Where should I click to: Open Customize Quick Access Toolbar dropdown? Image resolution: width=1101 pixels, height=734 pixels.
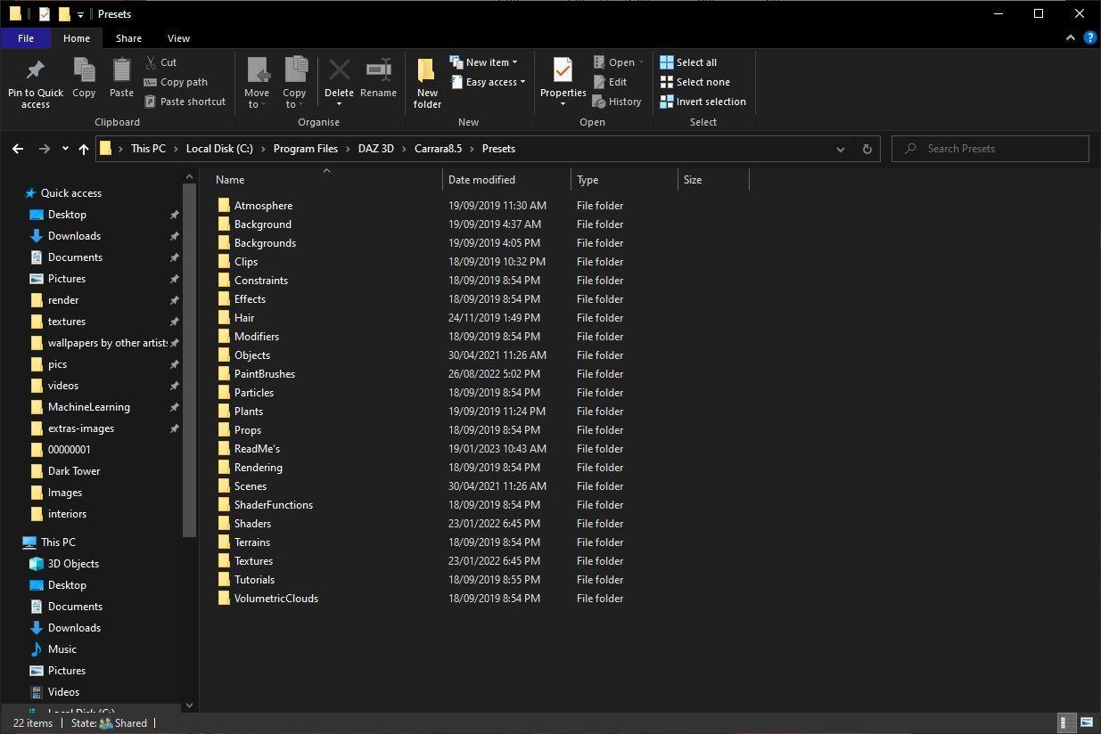[80, 14]
